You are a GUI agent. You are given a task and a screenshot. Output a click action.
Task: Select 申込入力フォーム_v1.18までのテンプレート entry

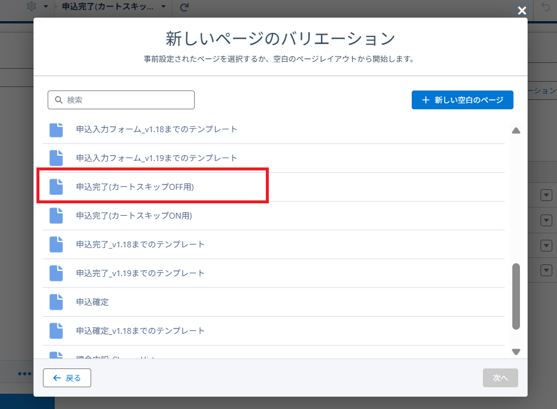[156, 129]
